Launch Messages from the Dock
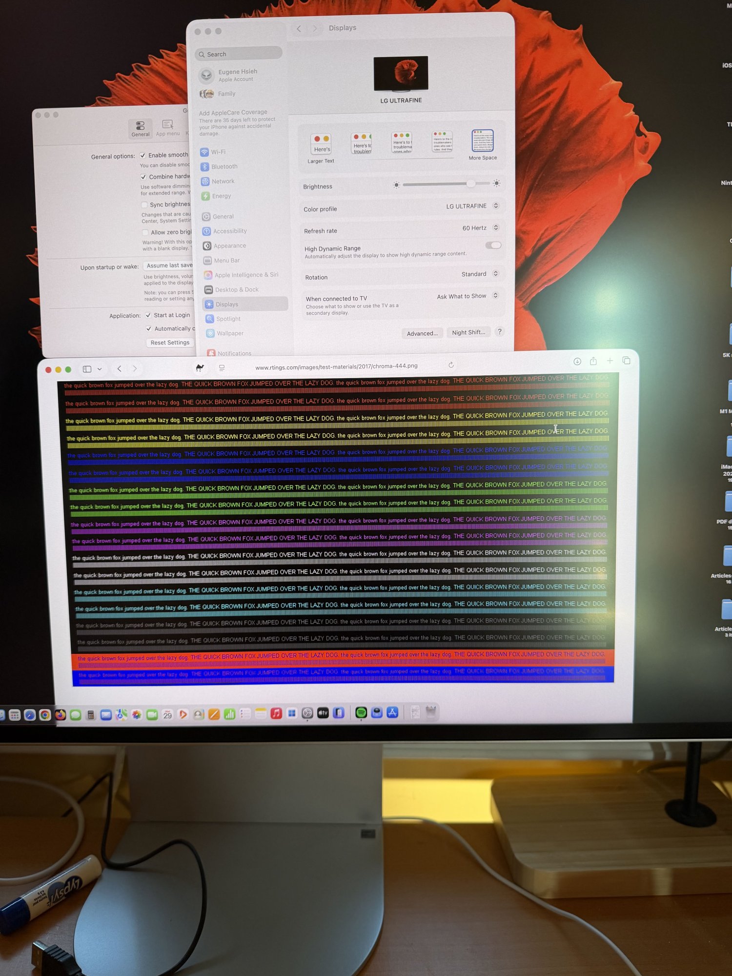Viewport: 732px width, 976px height. 75,715
